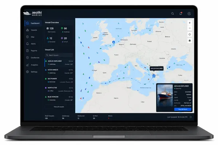
Task: Click the Reports document icon
Action: [x=28, y=51]
